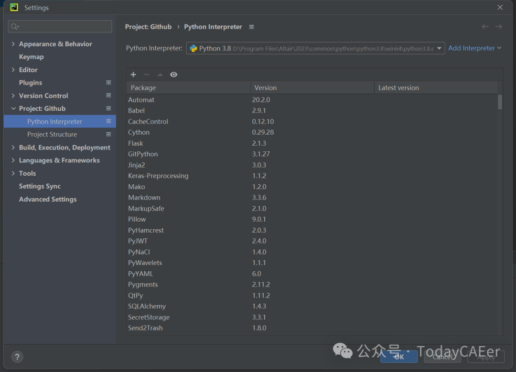Select the Send2Trash package row
Image resolution: width=516 pixels, height=372 pixels.
(x=312, y=328)
